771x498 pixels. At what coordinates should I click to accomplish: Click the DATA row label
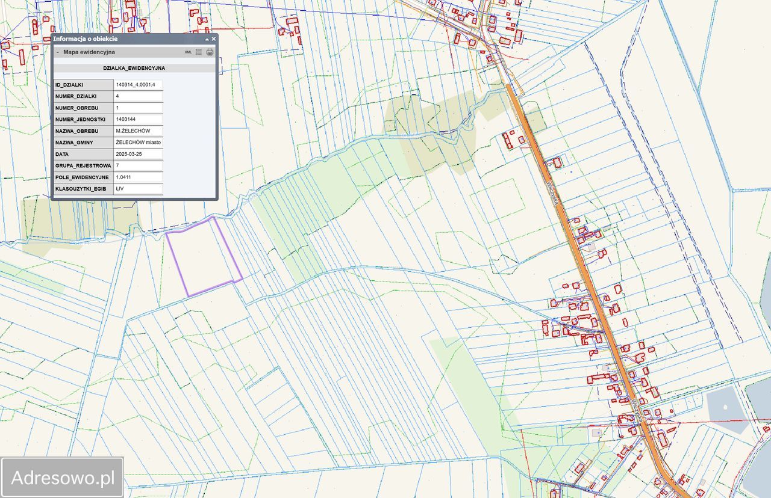tap(83, 154)
